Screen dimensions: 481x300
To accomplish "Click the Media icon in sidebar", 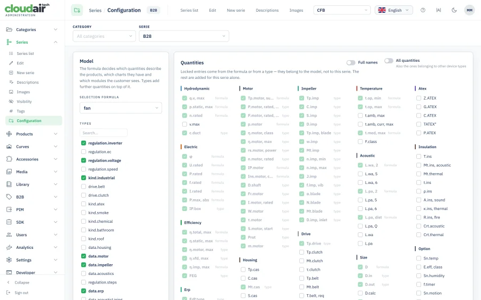I will click(9, 172).
